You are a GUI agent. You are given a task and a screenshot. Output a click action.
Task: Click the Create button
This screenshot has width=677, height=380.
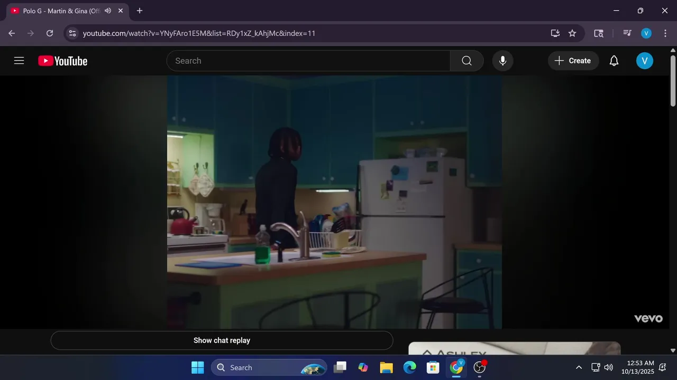pyautogui.click(x=573, y=61)
